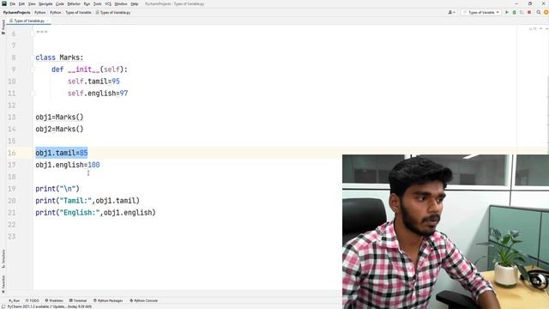Open Search Everywhere magnifier
Viewport: 549px width, 309px height.
pos(539,12)
